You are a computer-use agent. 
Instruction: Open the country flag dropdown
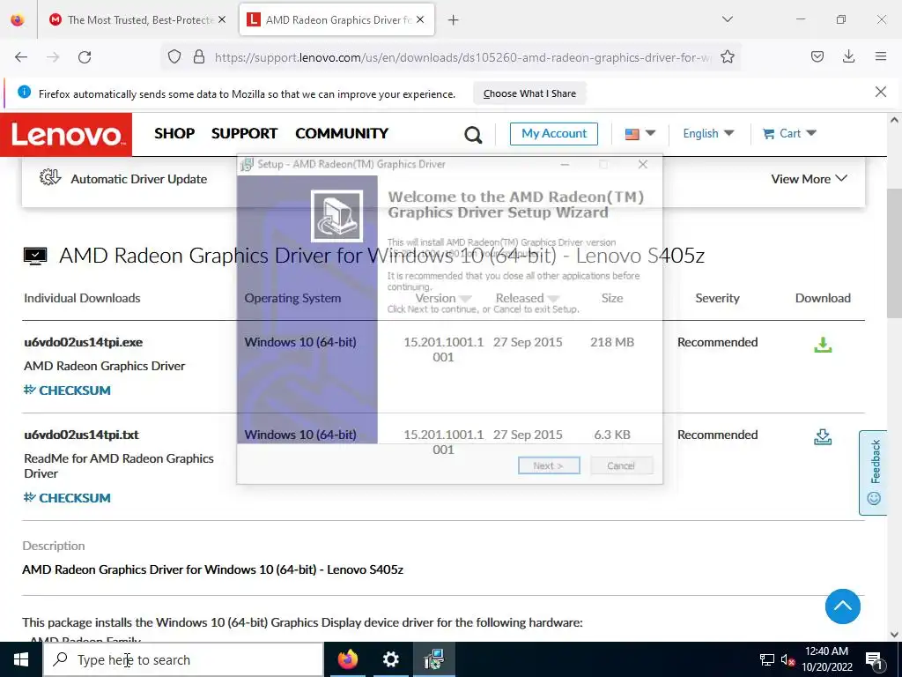pyautogui.click(x=640, y=134)
